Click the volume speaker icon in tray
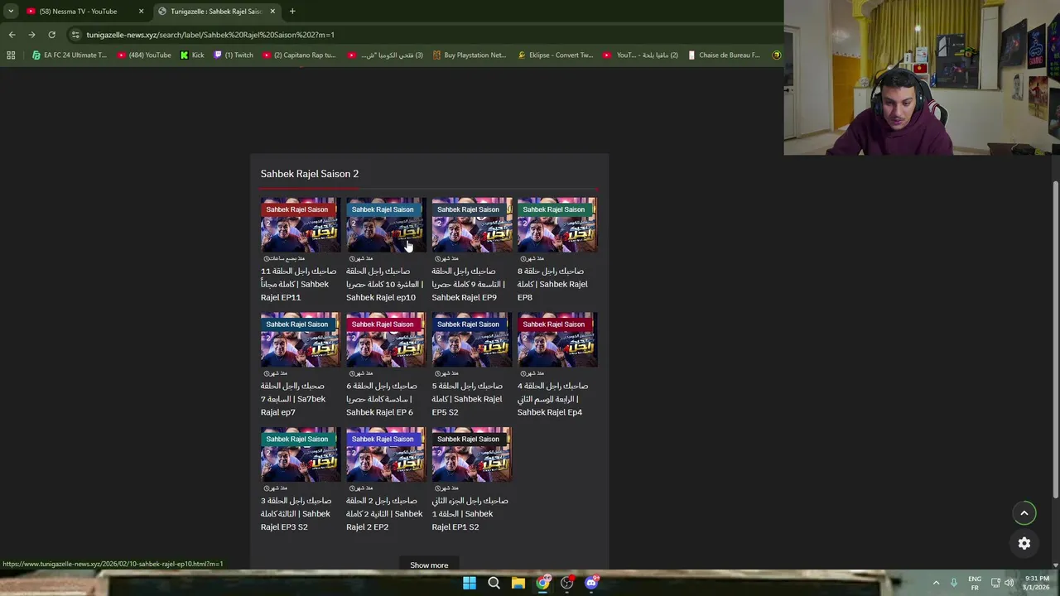 point(1009,583)
